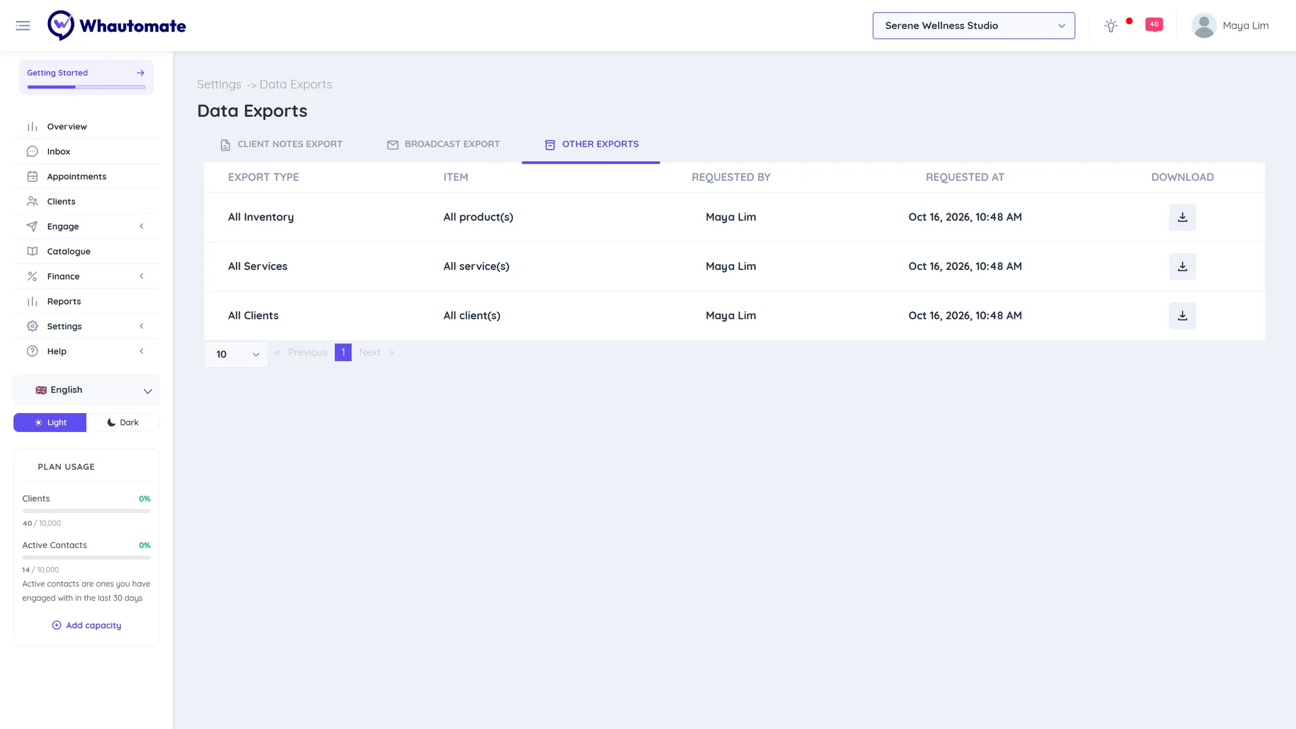Image resolution: width=1296 pixels, height=729 pixels.
Task: Click the Active Contacts usage bar
Action: click(x=86, y=558)
